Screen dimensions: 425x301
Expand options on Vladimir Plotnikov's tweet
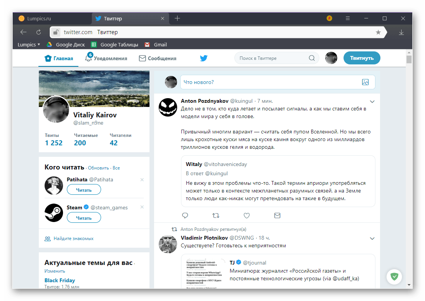coord(372,238)
